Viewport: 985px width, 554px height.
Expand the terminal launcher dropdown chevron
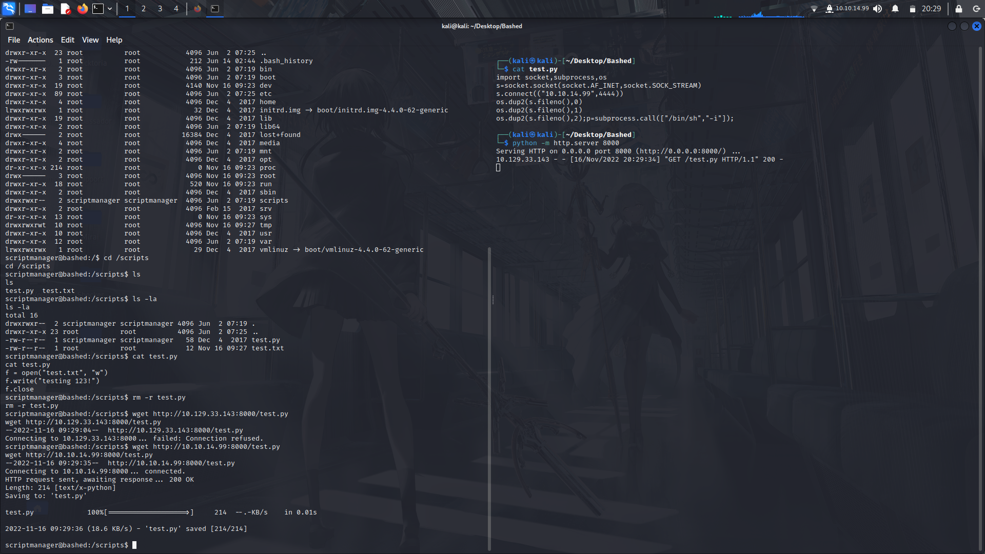click(109, 9)
